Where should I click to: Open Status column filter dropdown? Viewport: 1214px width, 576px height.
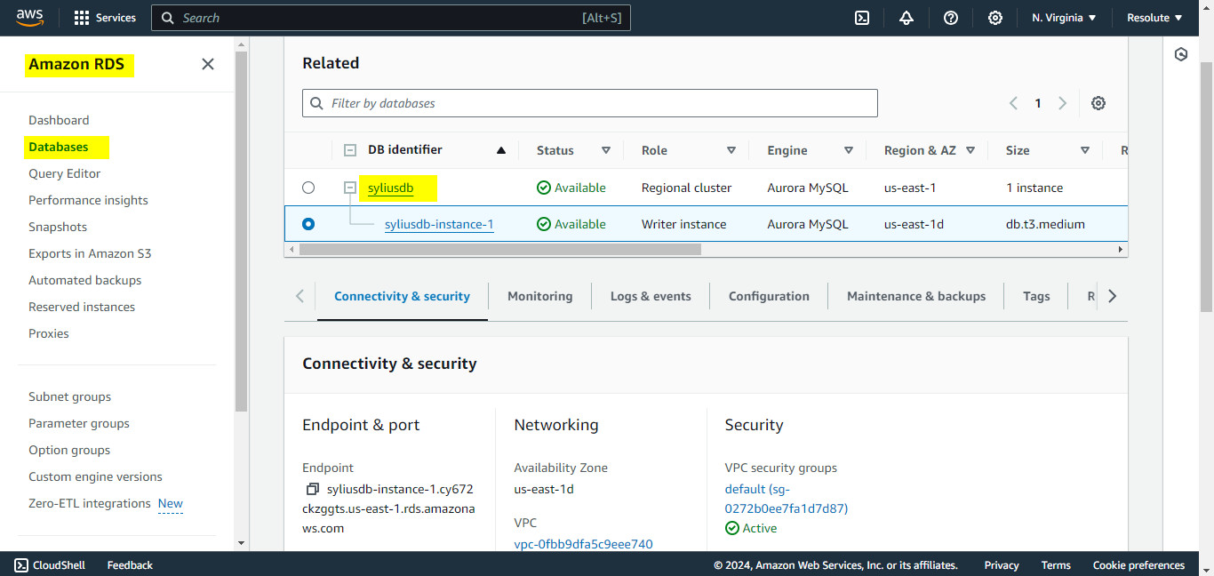coord(606,150)
